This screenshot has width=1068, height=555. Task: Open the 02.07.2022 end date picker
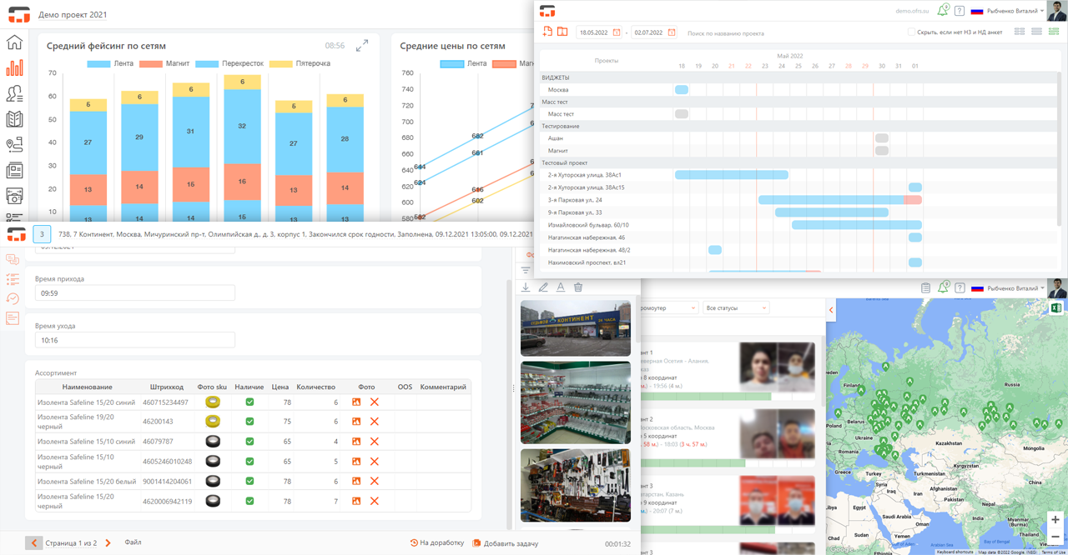tap(670, 32)
